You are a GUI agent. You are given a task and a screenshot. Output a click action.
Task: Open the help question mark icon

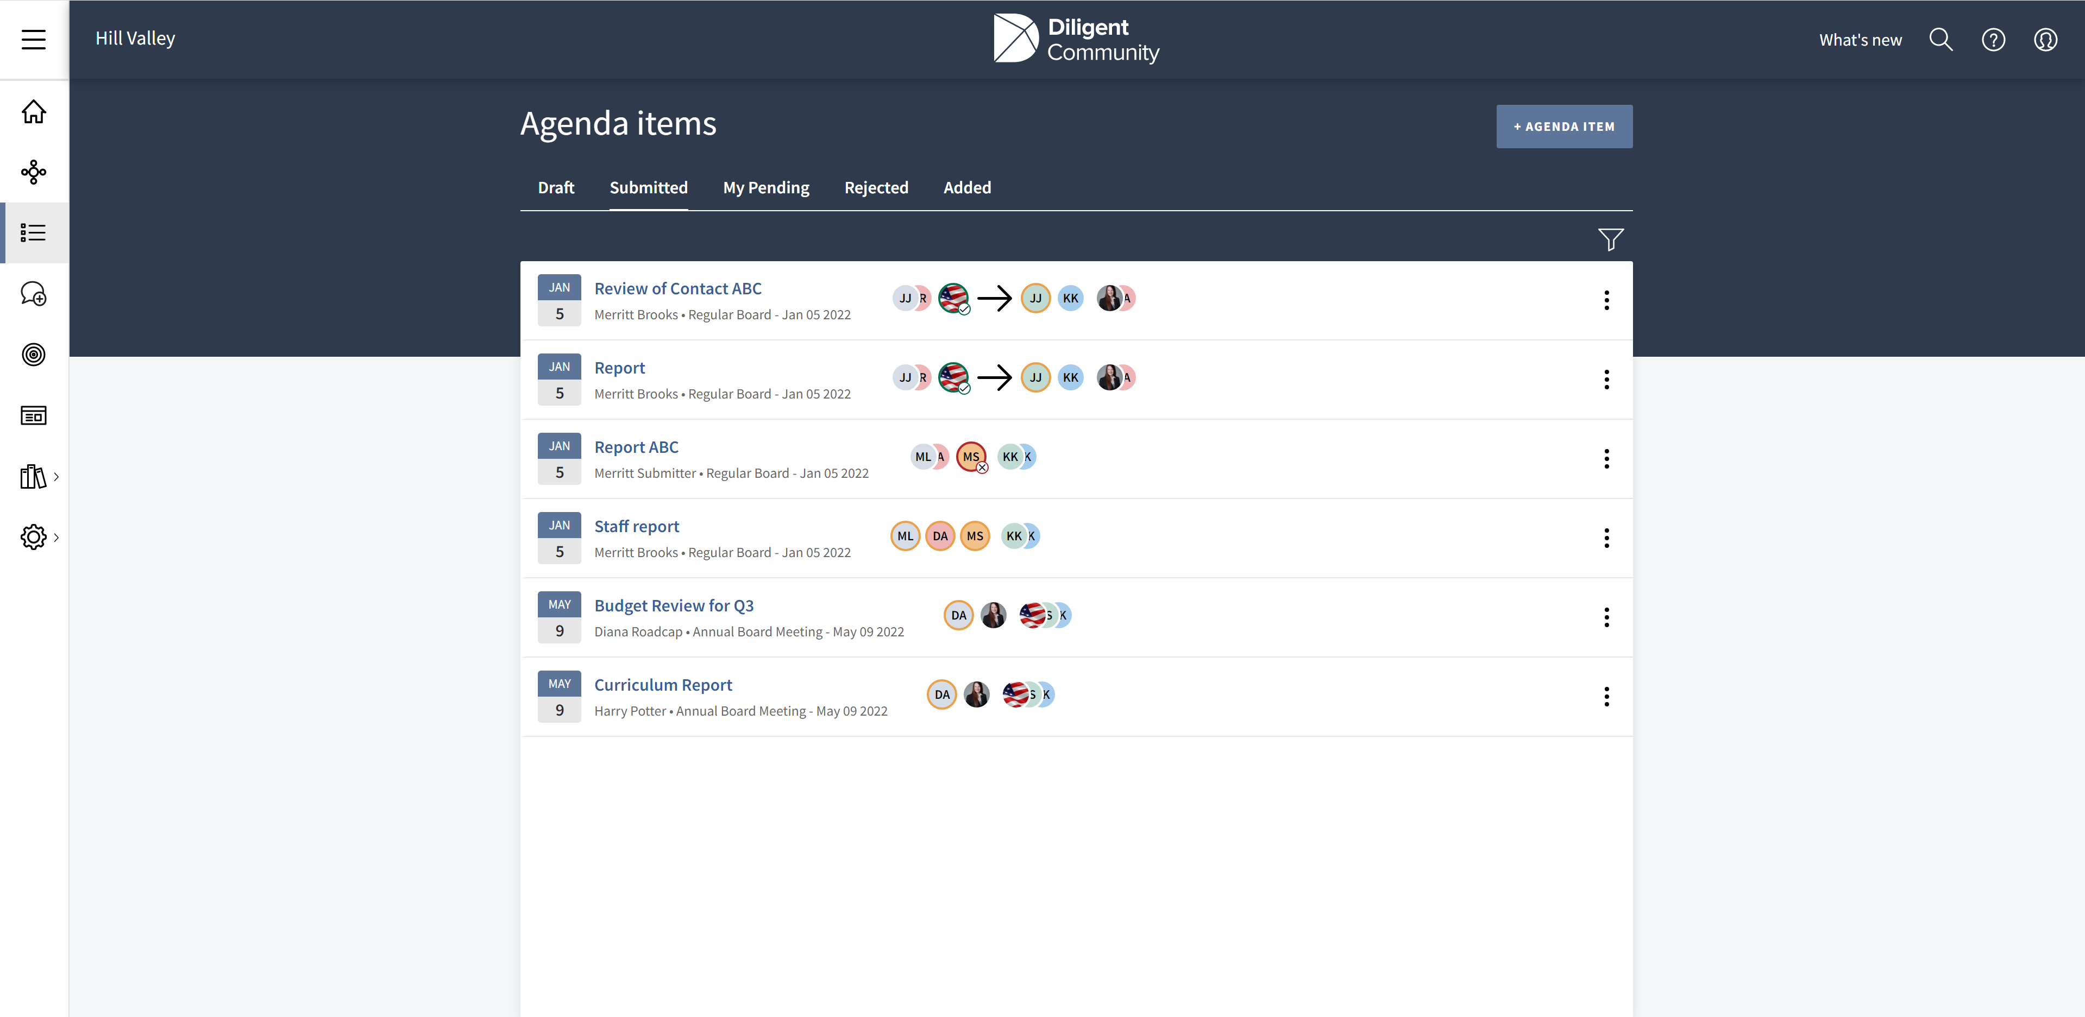(1993, 40)
